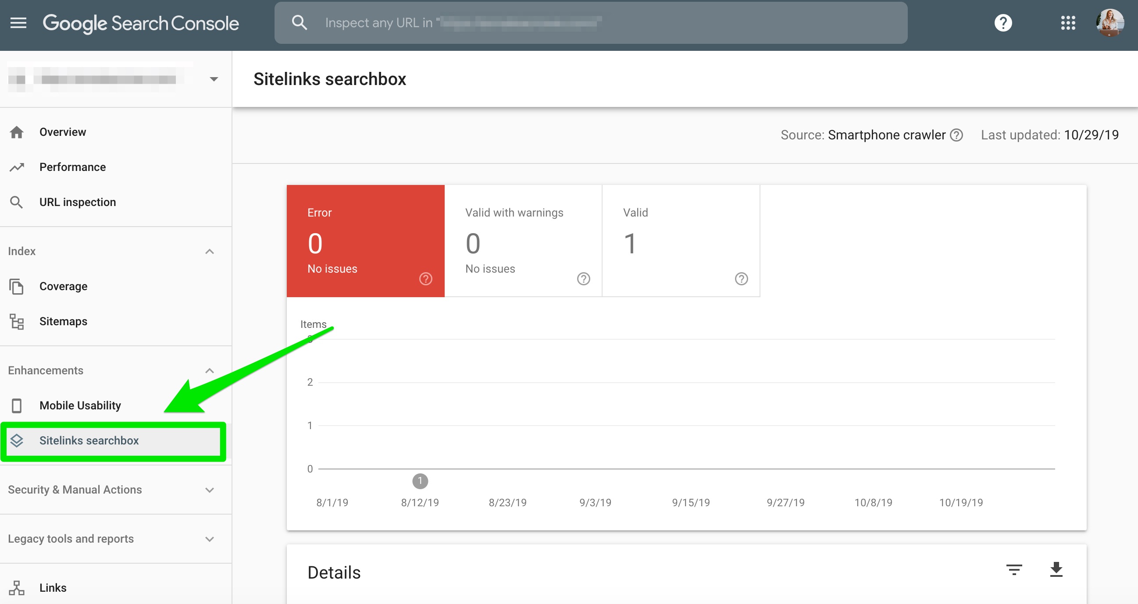Expand Security & Manual Actions section
The height and width of the screenshot is (604, 1138).
(x=116, y=490)
